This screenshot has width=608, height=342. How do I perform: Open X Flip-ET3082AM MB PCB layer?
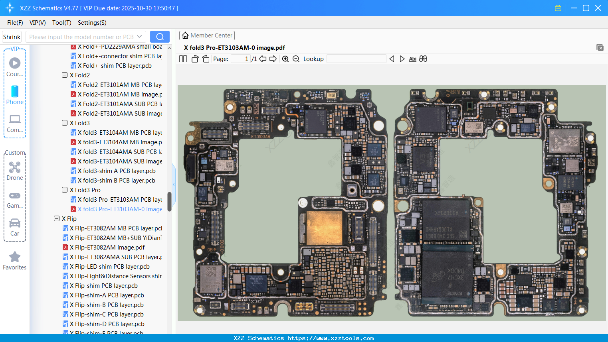[113, 228]
